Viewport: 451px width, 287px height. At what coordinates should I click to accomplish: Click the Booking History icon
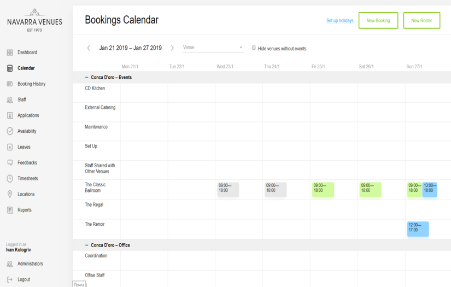coord(10,84)
